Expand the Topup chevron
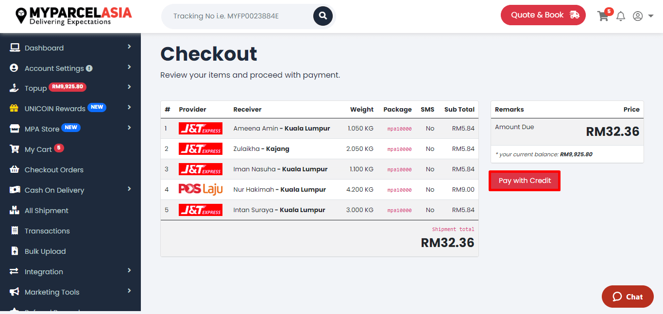 point(129,87)
